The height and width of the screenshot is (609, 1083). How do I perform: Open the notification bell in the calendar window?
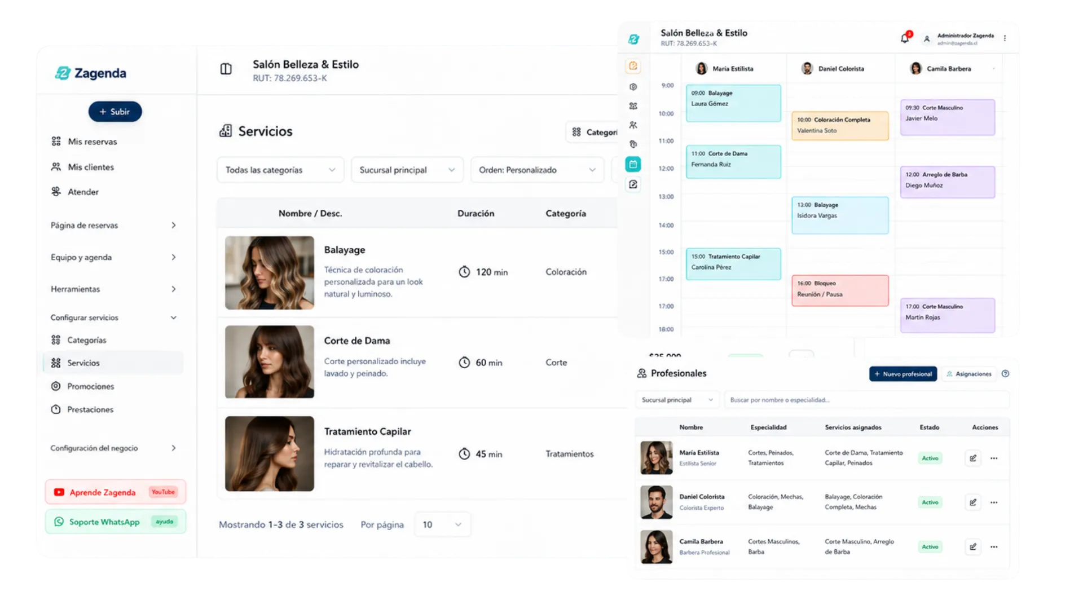[x=905, y=38]
